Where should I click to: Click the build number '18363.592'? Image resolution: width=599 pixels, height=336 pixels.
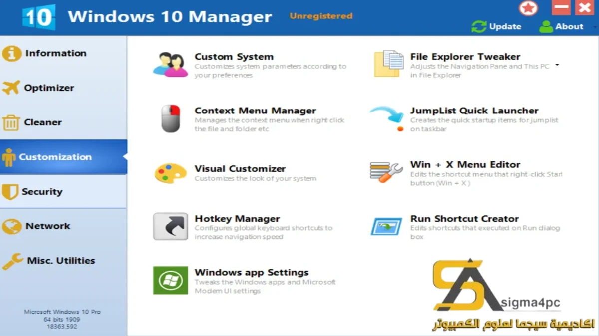pyautogui.click(x=62, y=327)
